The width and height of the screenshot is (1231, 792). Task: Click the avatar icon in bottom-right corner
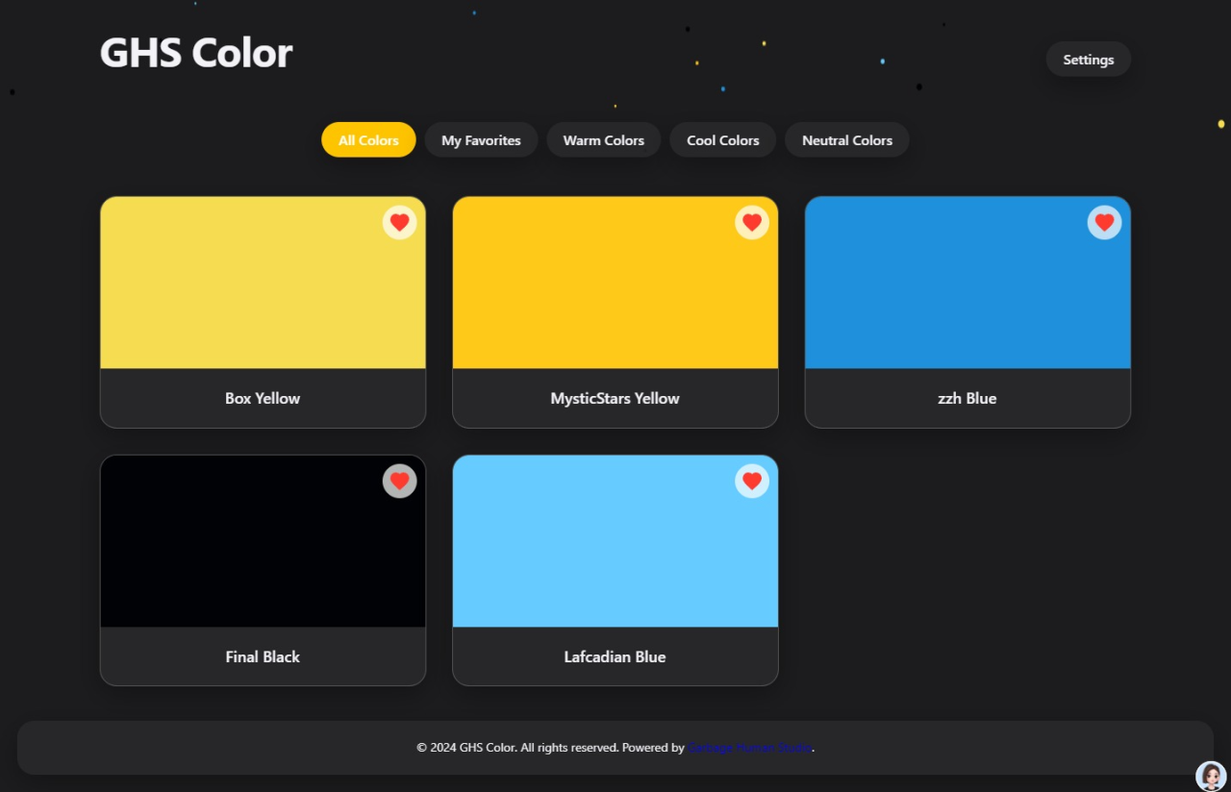point(1211,776)
